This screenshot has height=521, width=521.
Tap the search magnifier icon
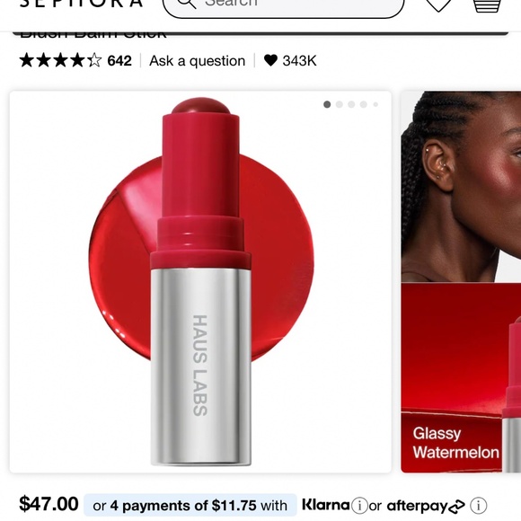click(x=187, y=4)
